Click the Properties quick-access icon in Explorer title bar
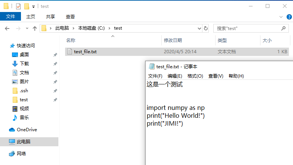Screen dimensions: 293x165 coord(18,6)
